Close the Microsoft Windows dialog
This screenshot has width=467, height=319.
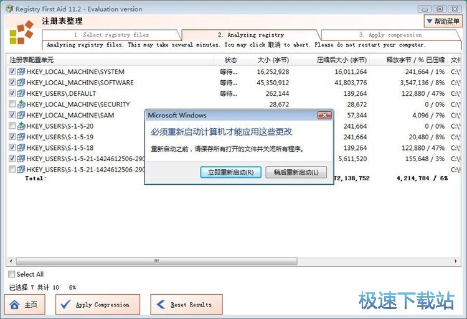(324, 115)
